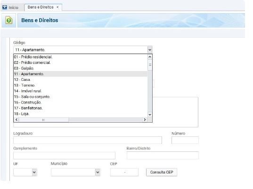Click the green Bens e Direitos document icon
This screenshot has width=253, height=189.
[8, 20]
